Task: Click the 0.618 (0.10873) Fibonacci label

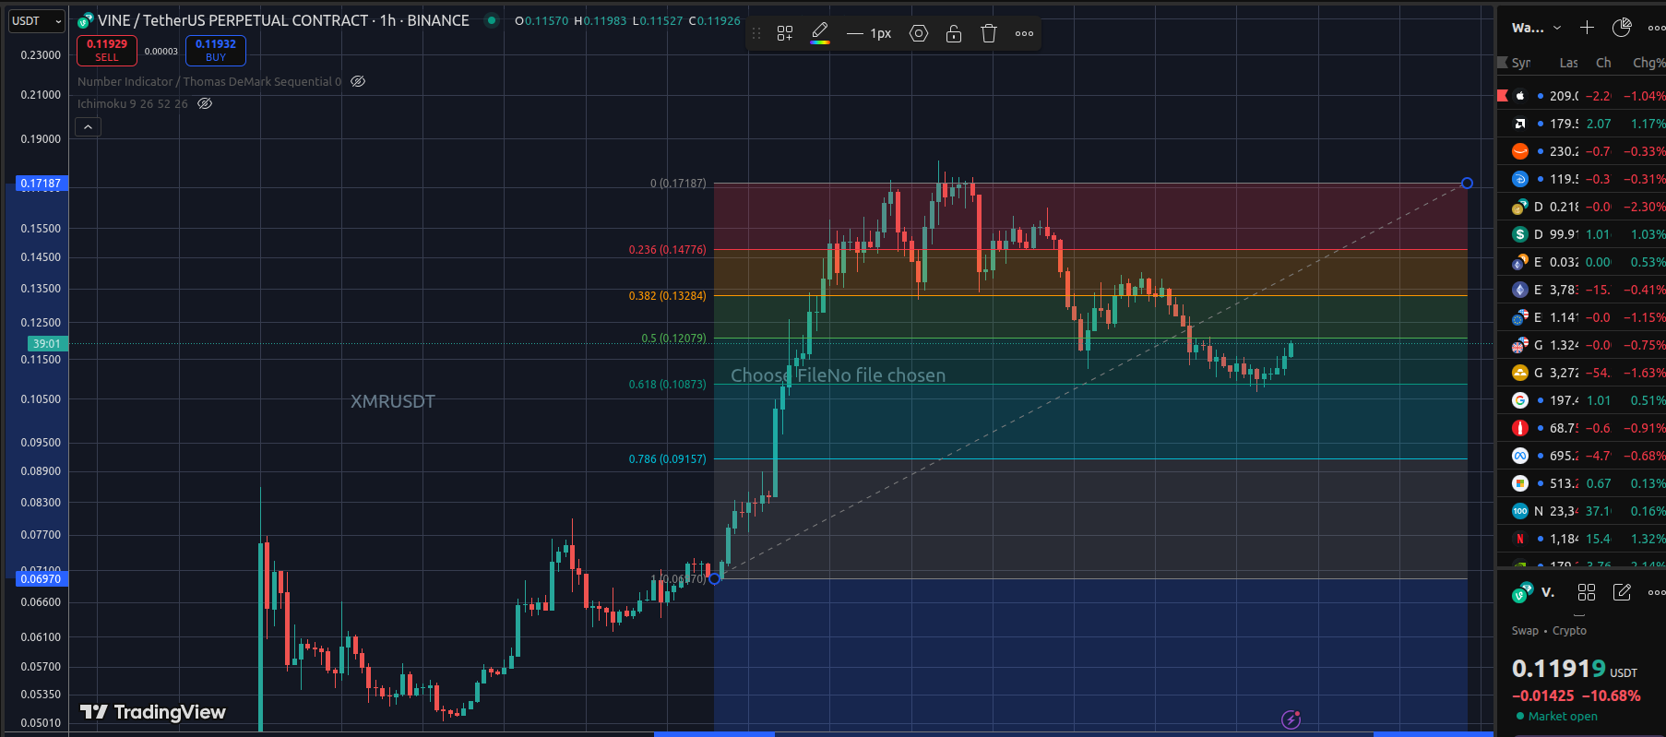Action: (667, 385)
